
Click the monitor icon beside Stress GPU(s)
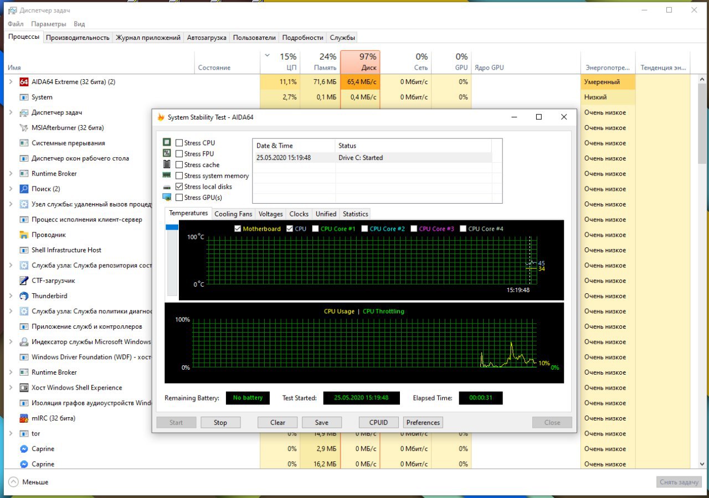point(167,198)
